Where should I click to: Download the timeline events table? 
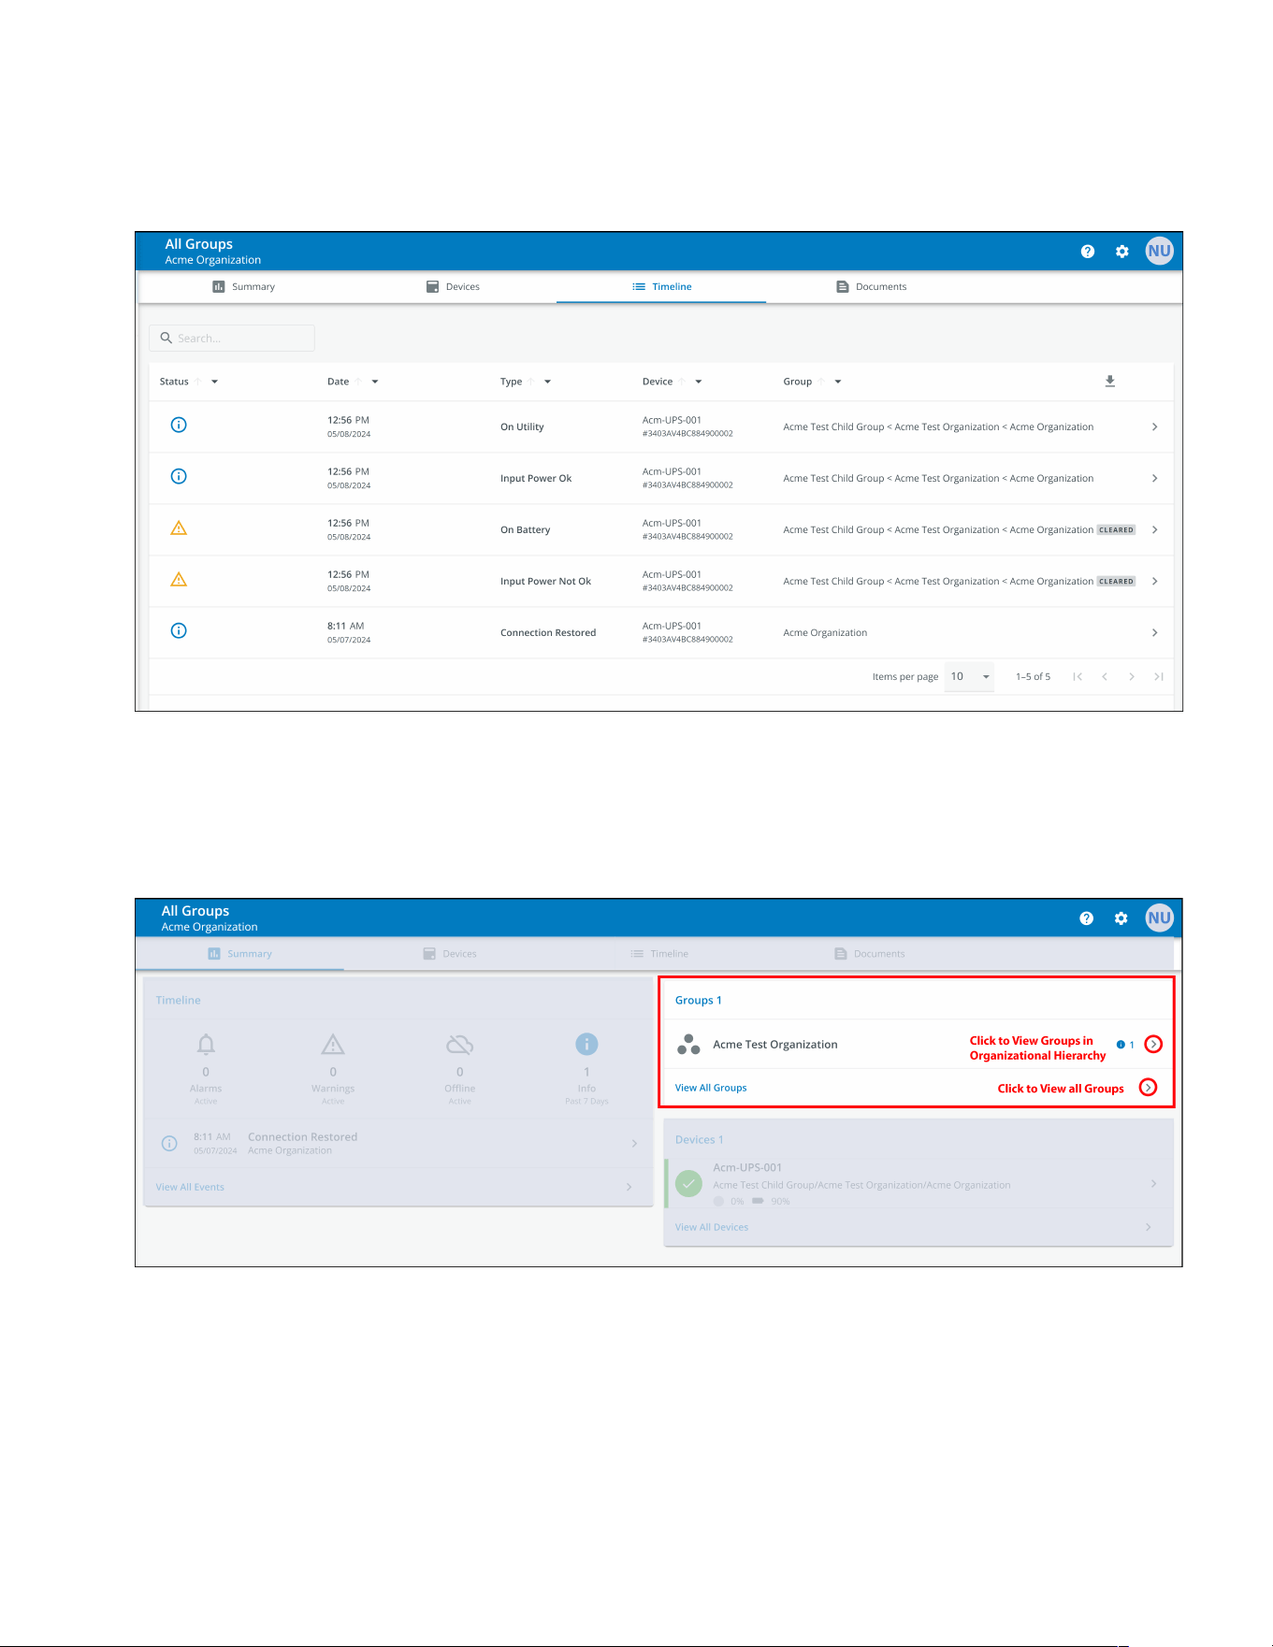point(1110,381)
